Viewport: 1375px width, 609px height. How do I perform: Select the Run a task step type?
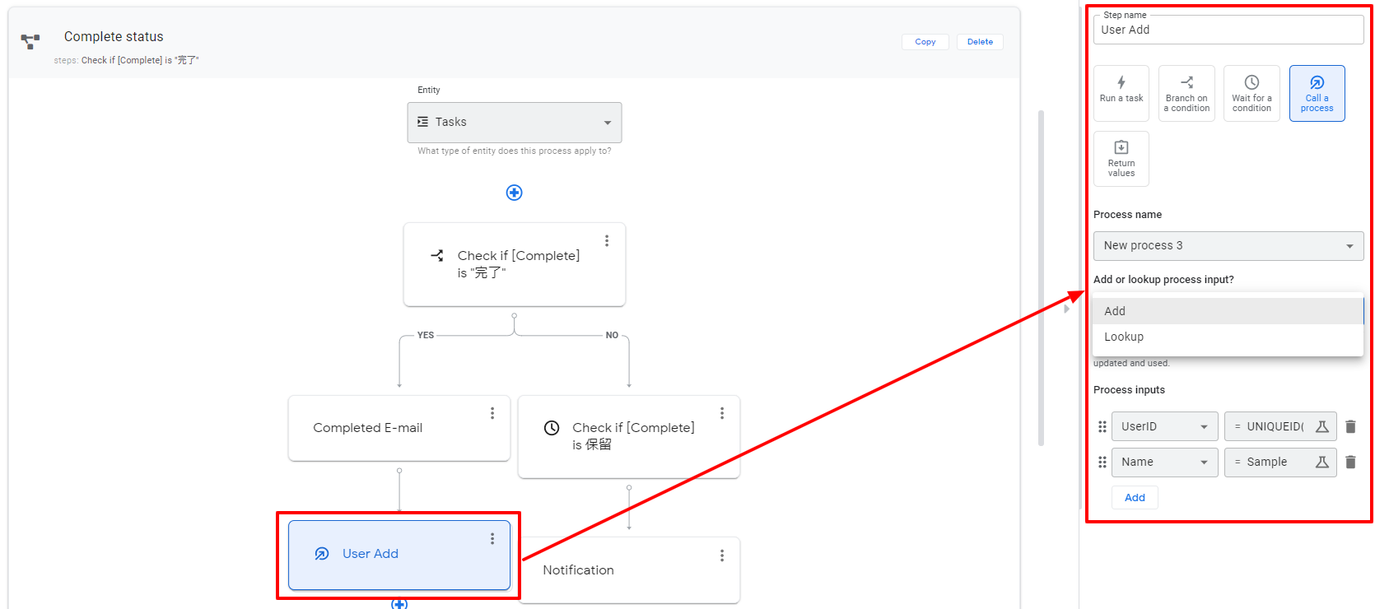pos(1121,92)
